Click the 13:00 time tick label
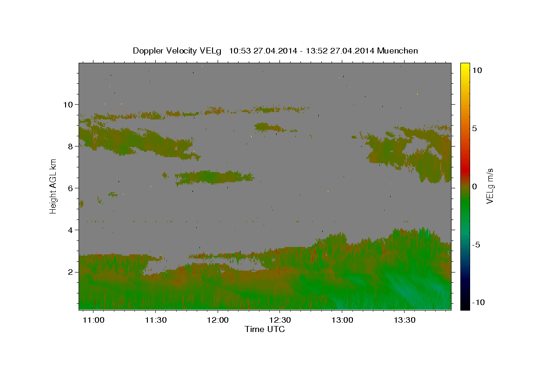This screenshot has width=558, height=372. pyautogui.click(x=342, y=320)
